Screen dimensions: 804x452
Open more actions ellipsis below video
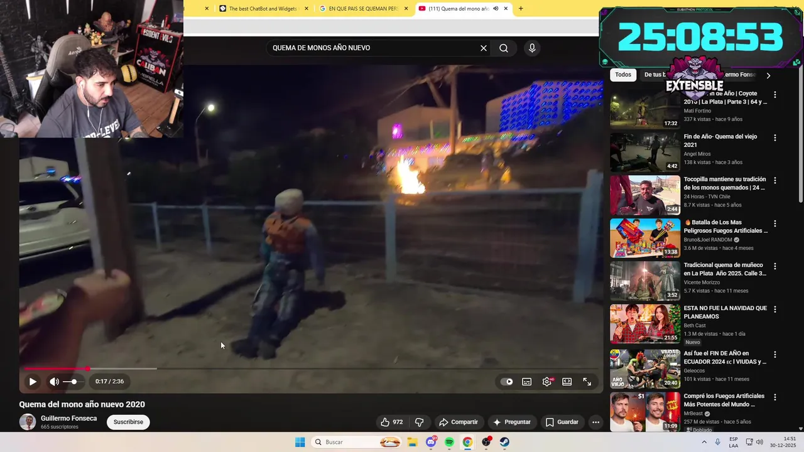(x=596, y=422)
